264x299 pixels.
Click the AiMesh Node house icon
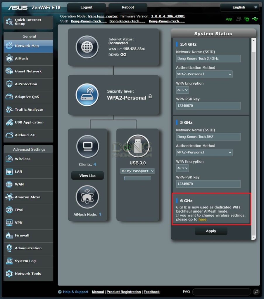coord(87,197)
